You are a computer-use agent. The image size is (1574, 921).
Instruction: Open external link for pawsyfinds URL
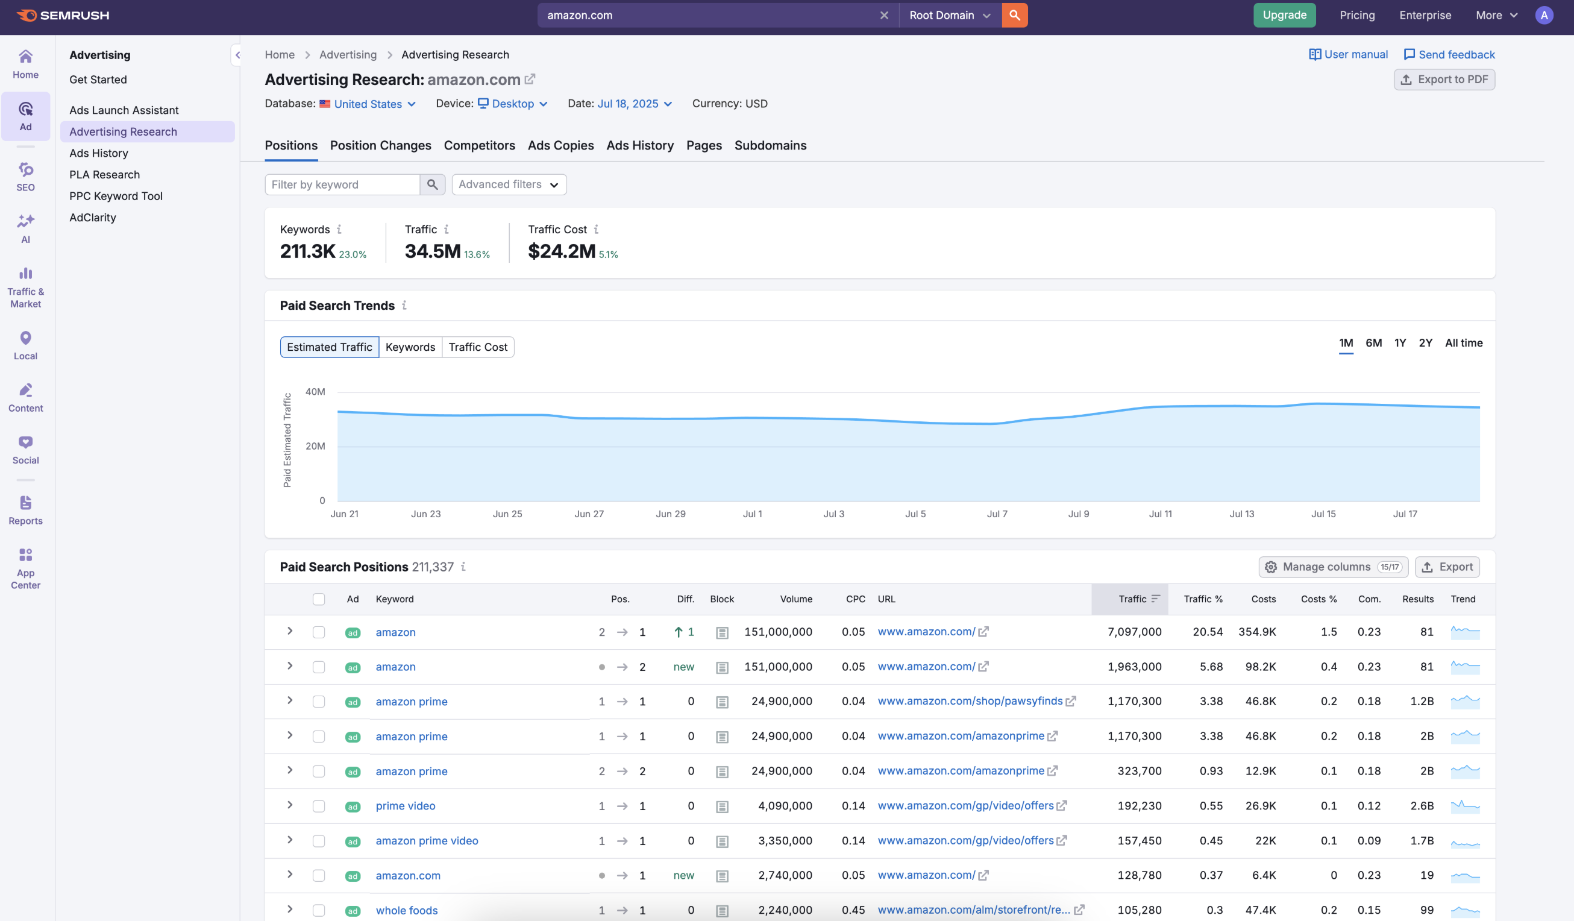click(1071, 701)
